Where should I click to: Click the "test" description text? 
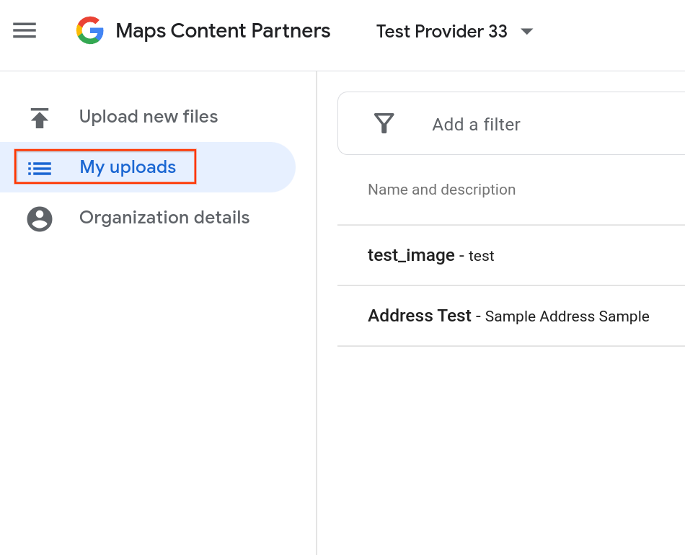click(481, 256)
